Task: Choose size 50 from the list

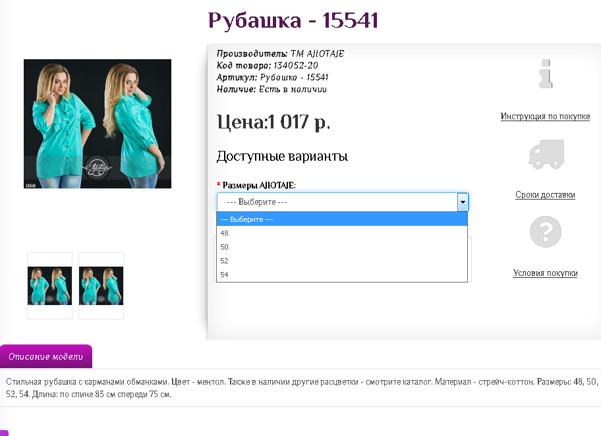Action: point(342,247)
